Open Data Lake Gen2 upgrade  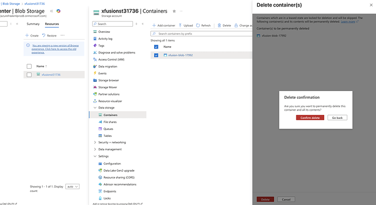click(x=119, y=171)
